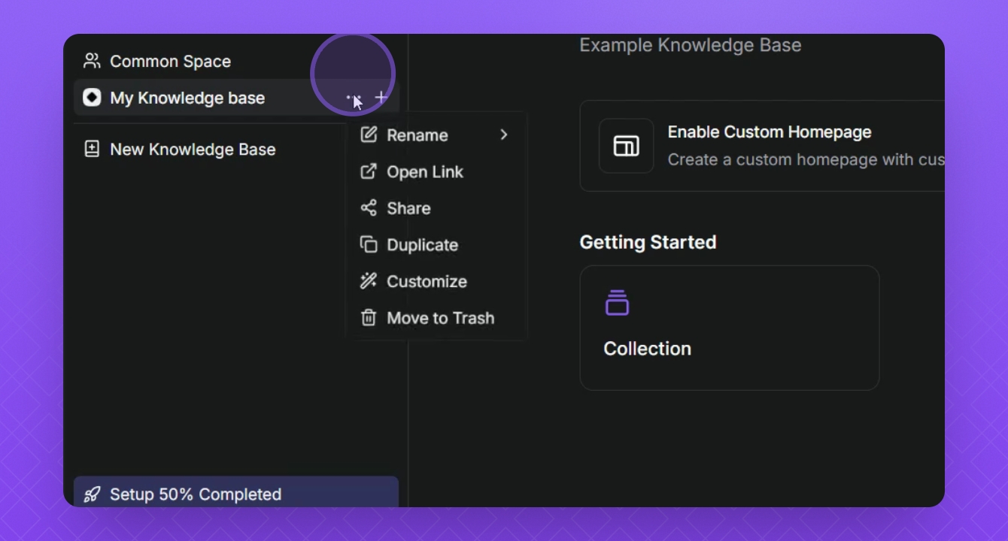Click the plus icon beside My Knowledge base
1008x541 pixels.
point(381,98)
